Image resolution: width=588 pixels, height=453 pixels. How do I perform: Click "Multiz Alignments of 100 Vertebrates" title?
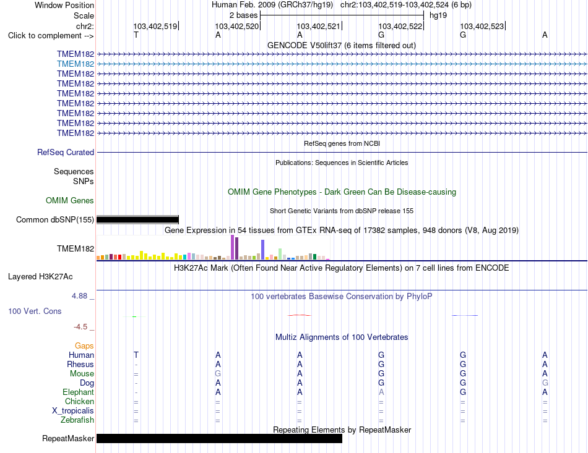pyautogui.click(x=342, y=337)
